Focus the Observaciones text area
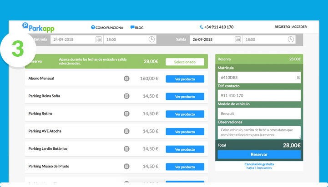The height and width of the screenshot is (187, 328). [259, 132]
